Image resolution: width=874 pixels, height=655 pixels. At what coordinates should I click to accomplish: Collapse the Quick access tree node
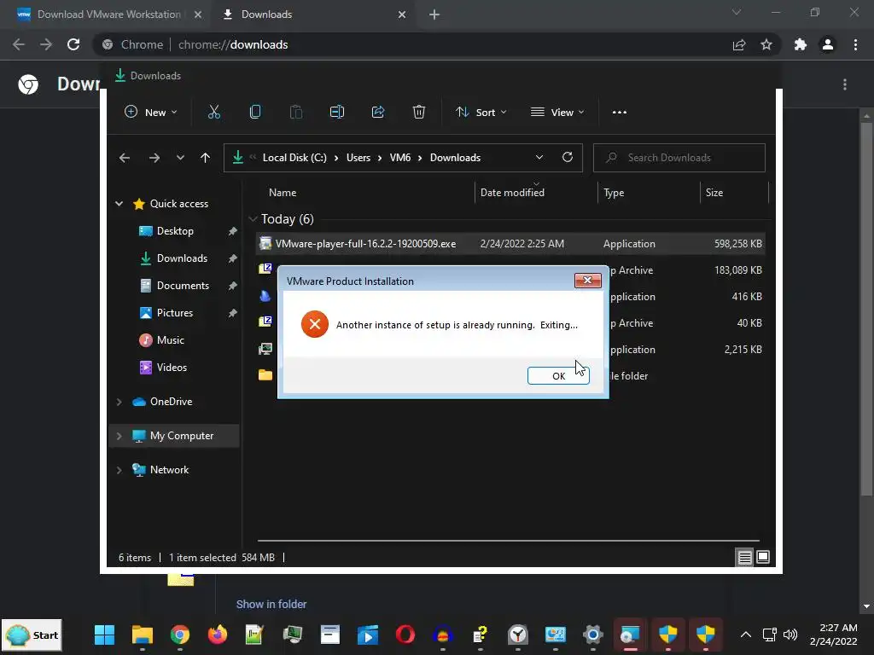[119, 203]
